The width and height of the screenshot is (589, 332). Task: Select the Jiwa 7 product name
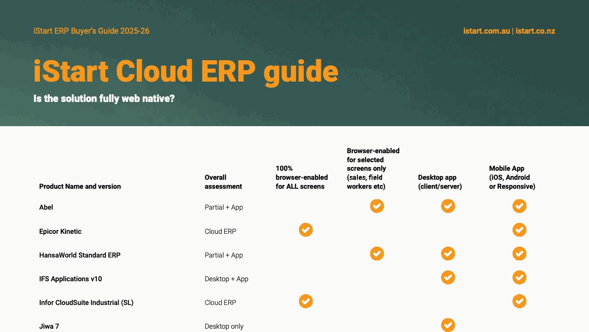[x=49, y=326]
